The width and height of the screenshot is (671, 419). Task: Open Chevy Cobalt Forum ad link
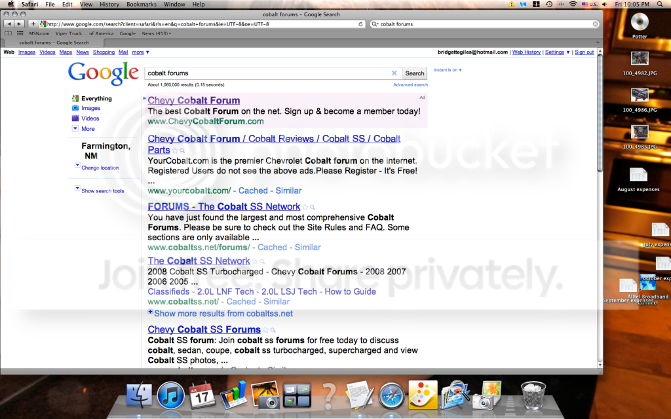click(x=194, y=100)
